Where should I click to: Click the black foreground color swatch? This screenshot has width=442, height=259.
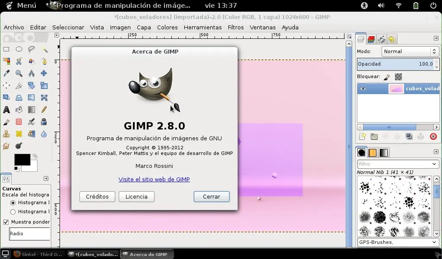(22, 160)
